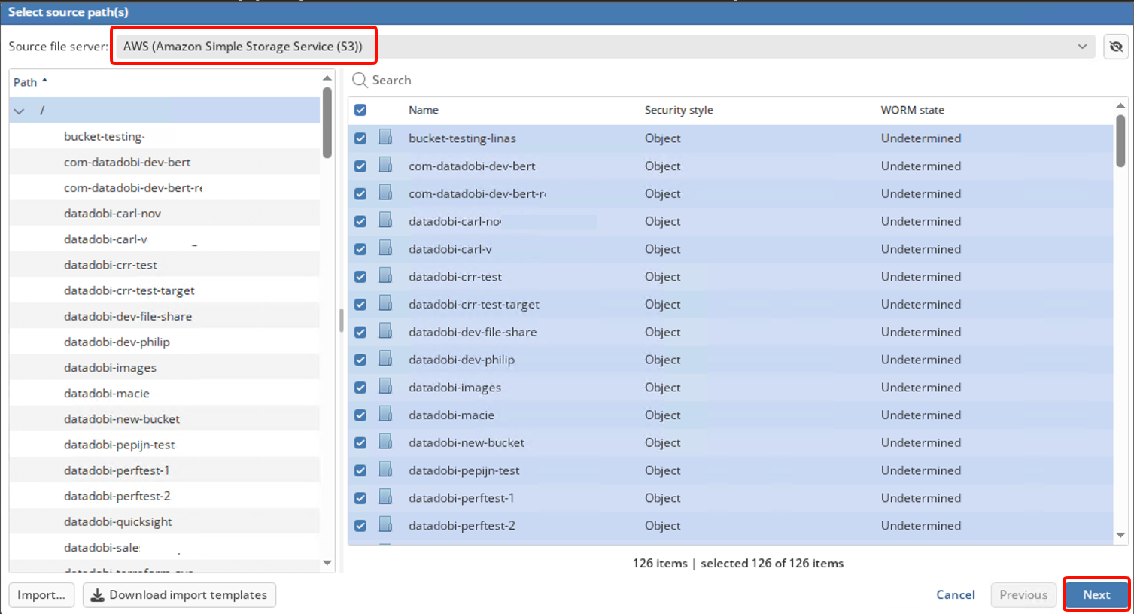The image size is (1134, 614).
Task: Click the datadobi-new-bucket name in the table
Action: pyautogui.click(x=467, y=442)
